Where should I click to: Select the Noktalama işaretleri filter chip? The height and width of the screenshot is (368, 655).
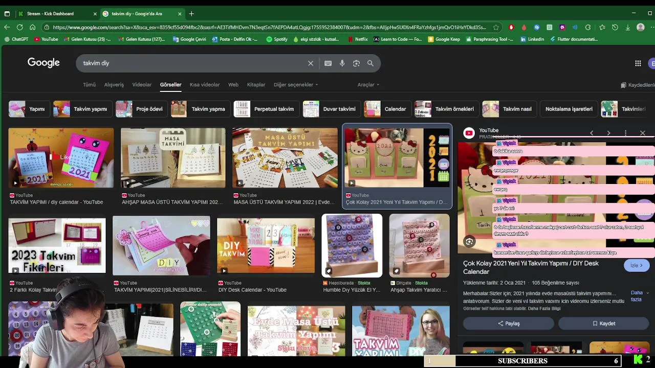(569, 109)
